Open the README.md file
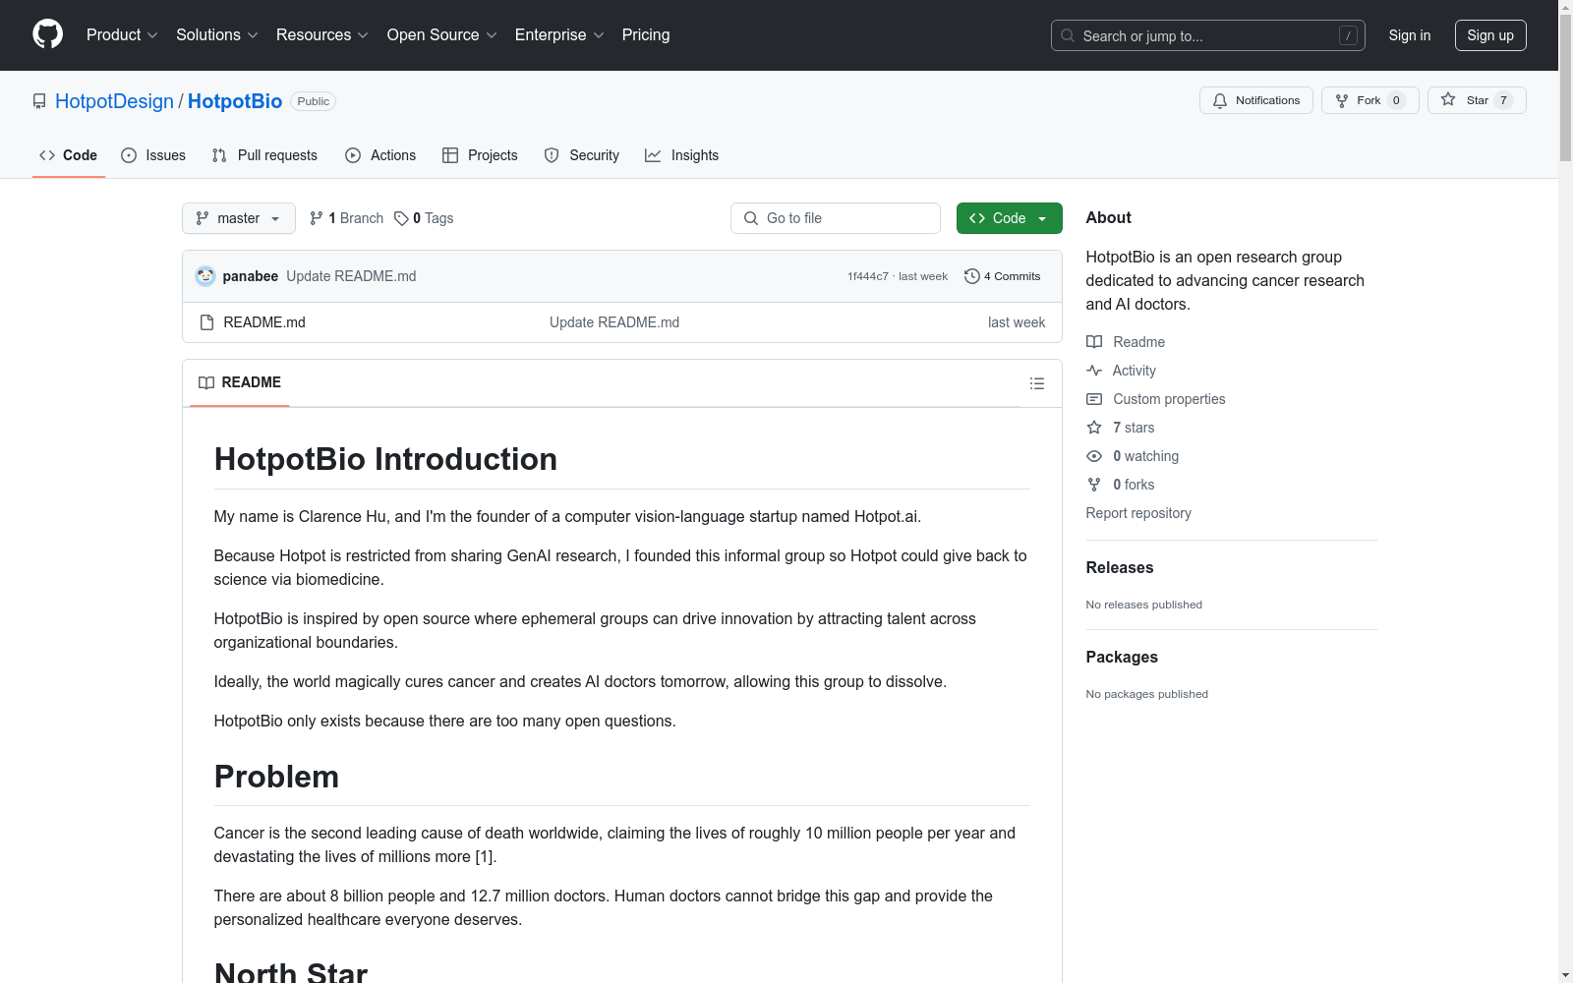The width and height of the screenshot is (1573, 983). coord(264,322)
